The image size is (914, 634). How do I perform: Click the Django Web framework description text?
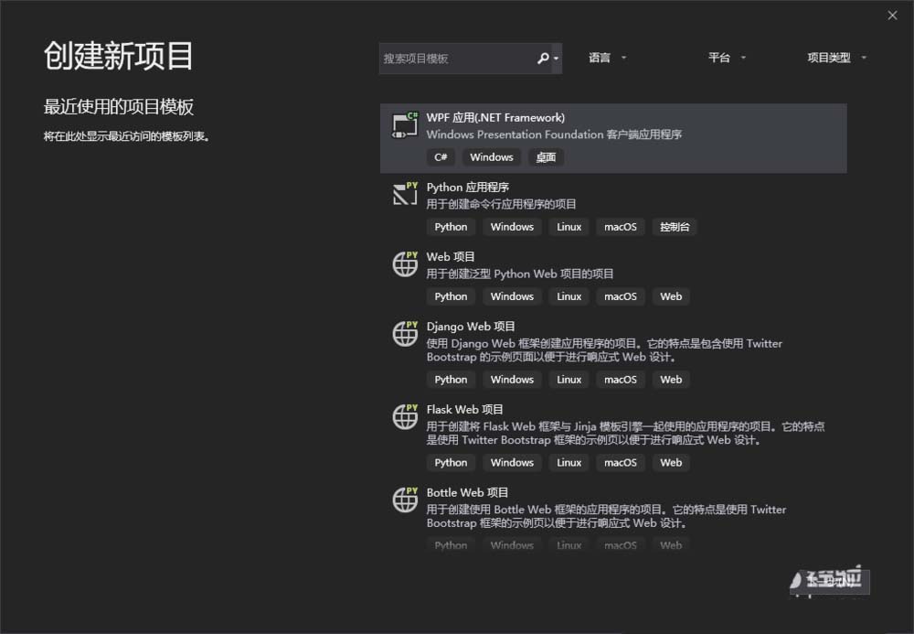coord(604,350)
